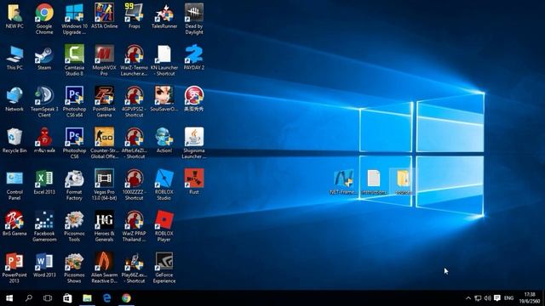Screen dimensions: 545x306
Task: Select the Heroes & Generals icon
Action: [x=104, y=226]
